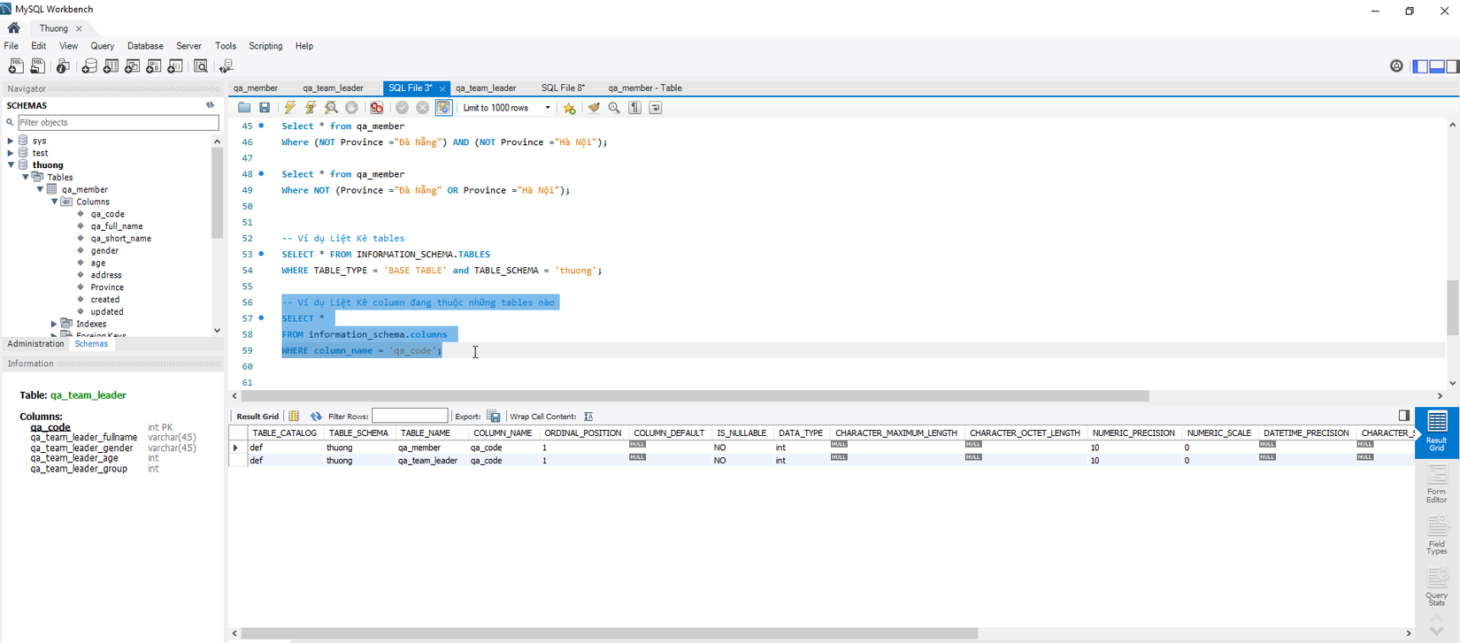Open the object inspector info icon

63,66
